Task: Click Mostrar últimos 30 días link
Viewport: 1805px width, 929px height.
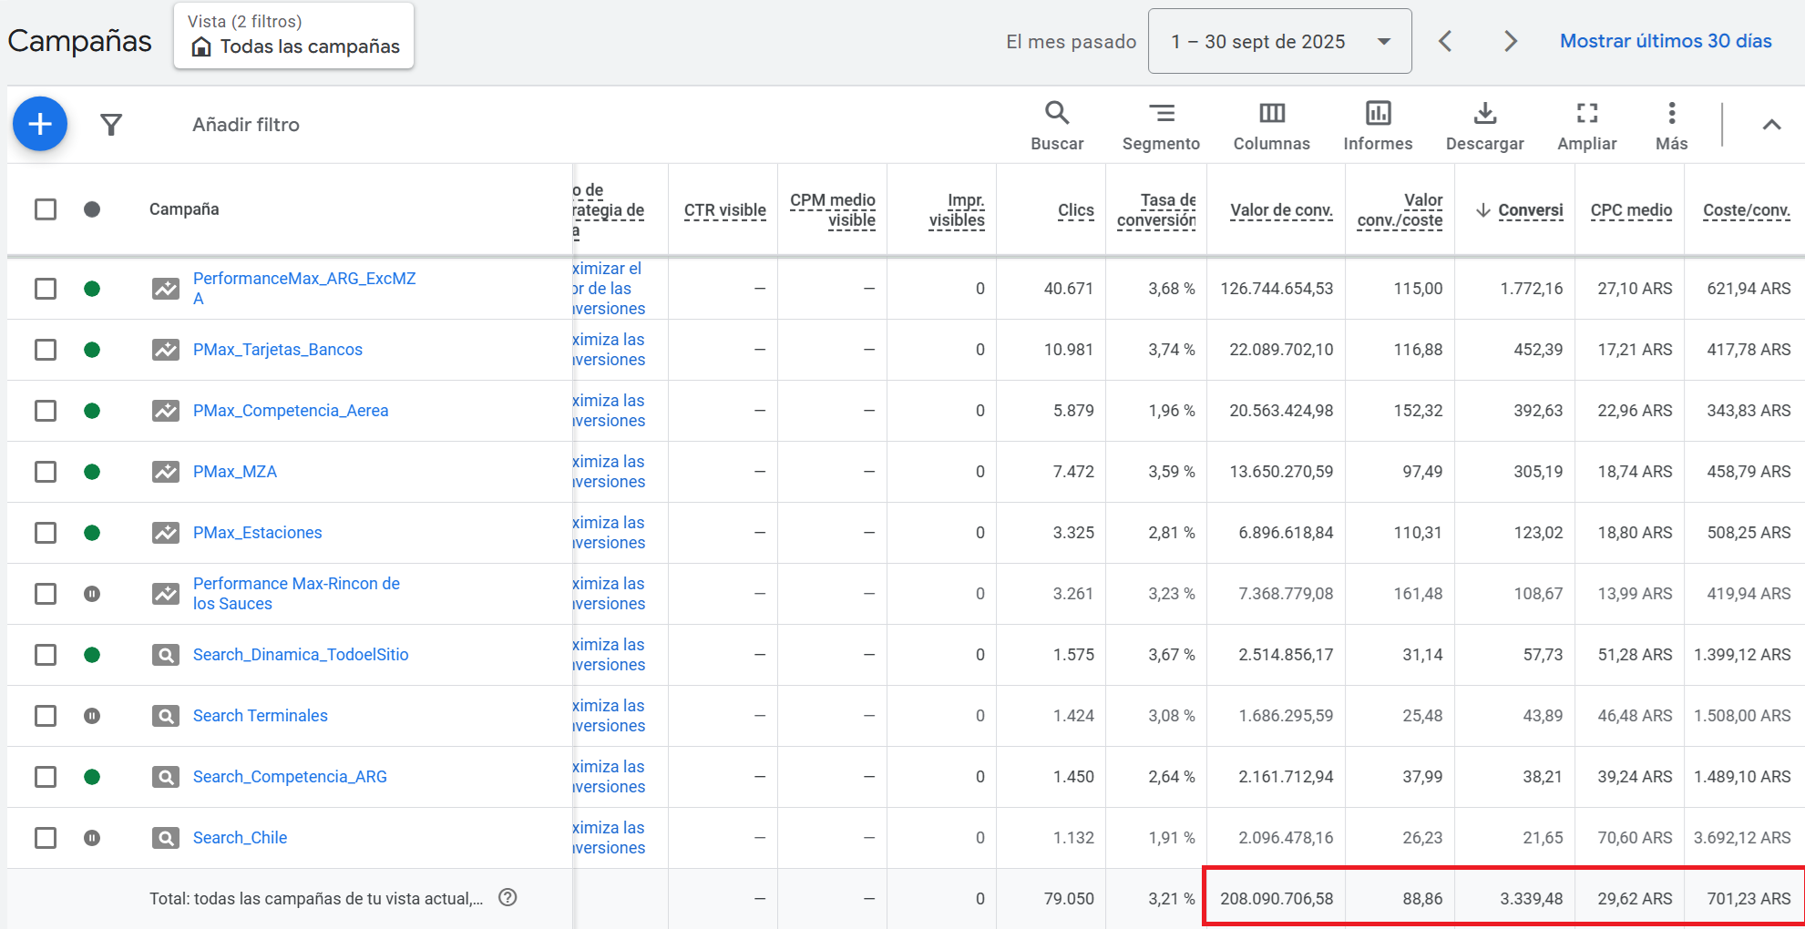Action: [1665, 41]
